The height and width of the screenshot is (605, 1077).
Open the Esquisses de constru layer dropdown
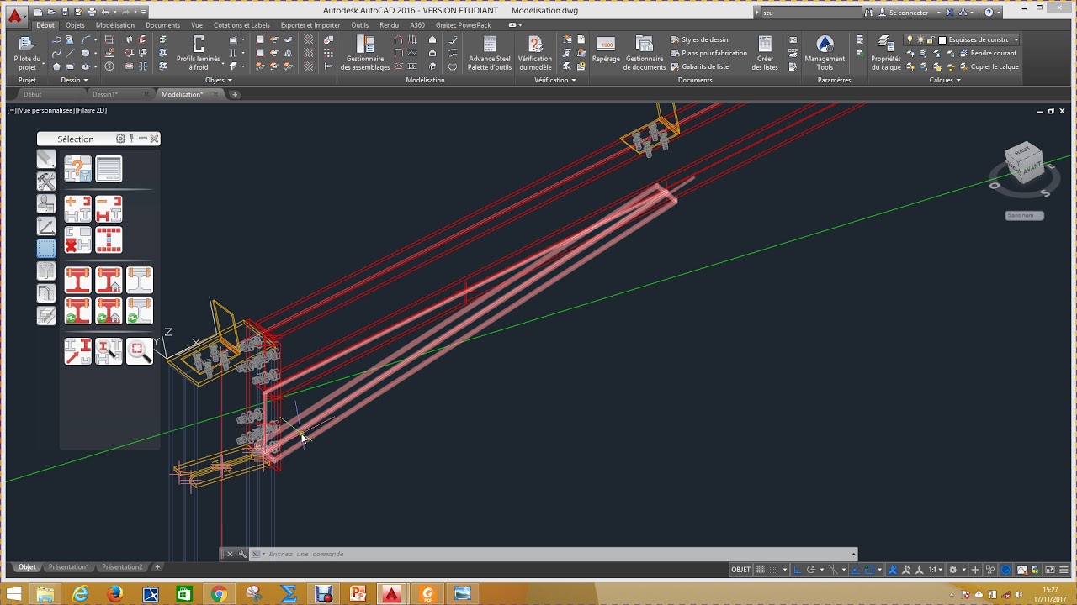[1016, 39]
